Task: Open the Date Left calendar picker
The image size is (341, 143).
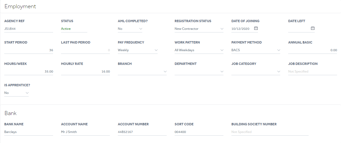Action: coord(313,28)
